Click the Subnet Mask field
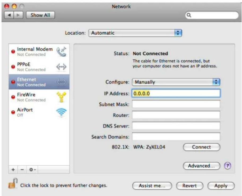 click(176, 104)
